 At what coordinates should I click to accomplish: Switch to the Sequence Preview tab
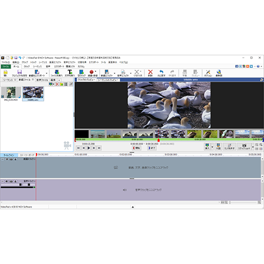click(108, 80)
